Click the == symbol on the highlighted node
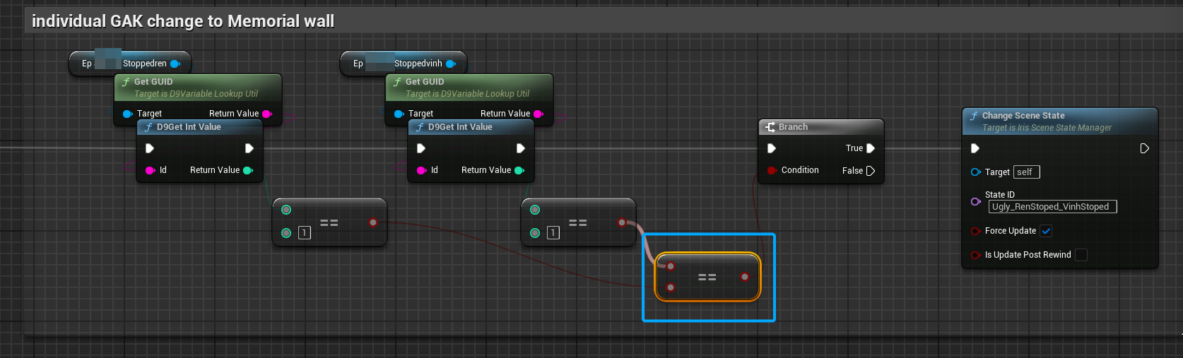 pos(707,278)
